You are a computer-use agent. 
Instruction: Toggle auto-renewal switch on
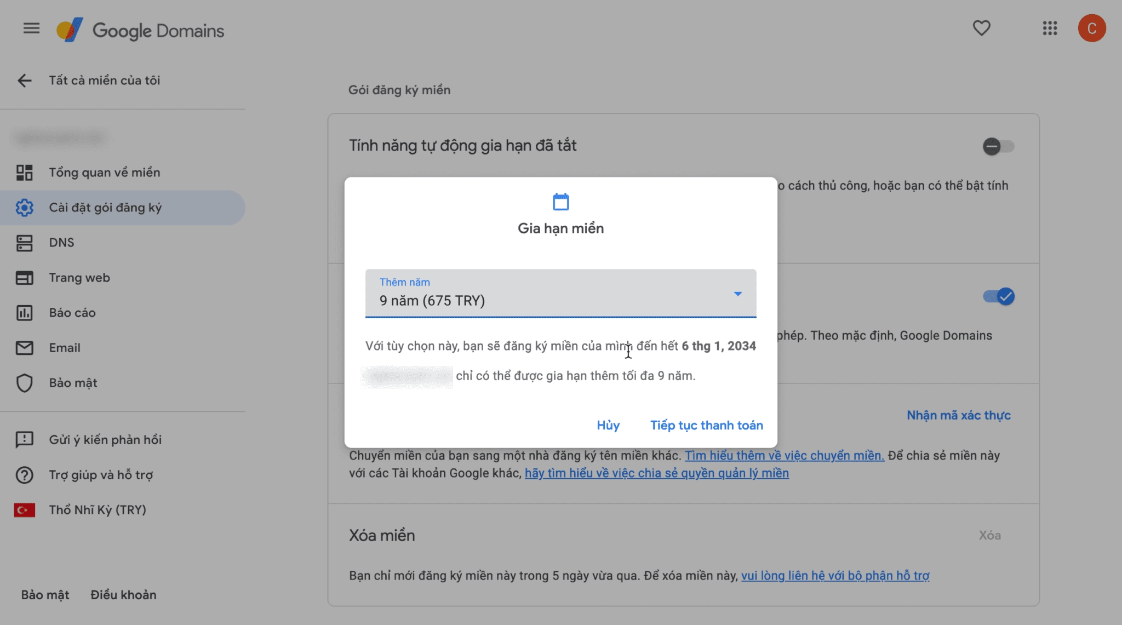(x=998, y=146)
